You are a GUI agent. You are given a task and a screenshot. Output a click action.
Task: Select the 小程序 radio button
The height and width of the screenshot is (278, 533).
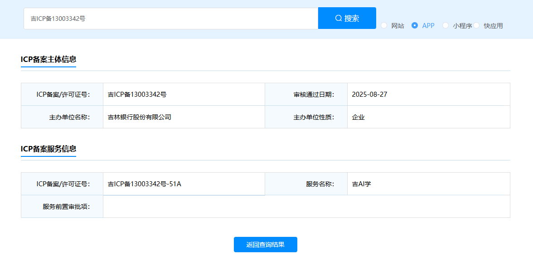(x=446, y=25)
